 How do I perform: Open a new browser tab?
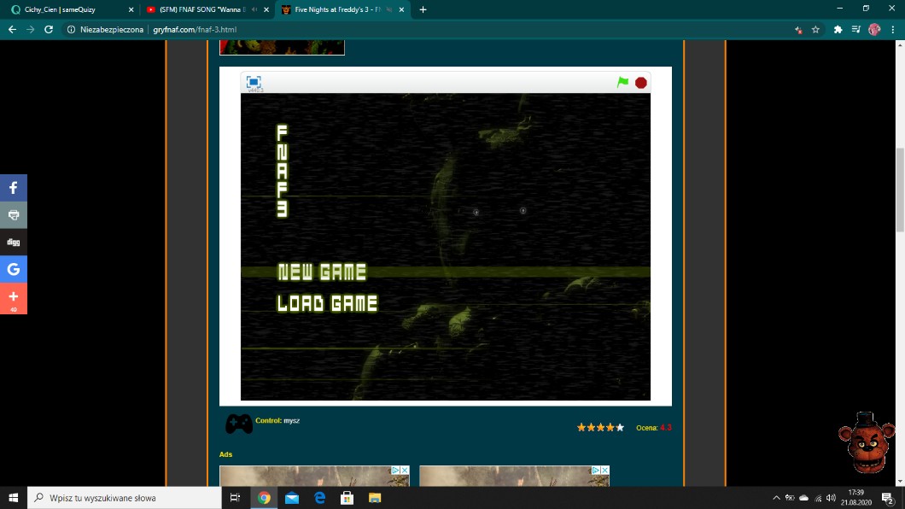point(423,9)
